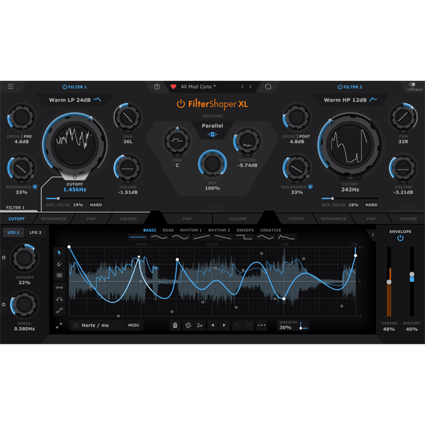The width and height of the screenshot is (425, 425).
Task: Toggle the Filter 1 HARD res drive mode
Action: tap(96, 205)
